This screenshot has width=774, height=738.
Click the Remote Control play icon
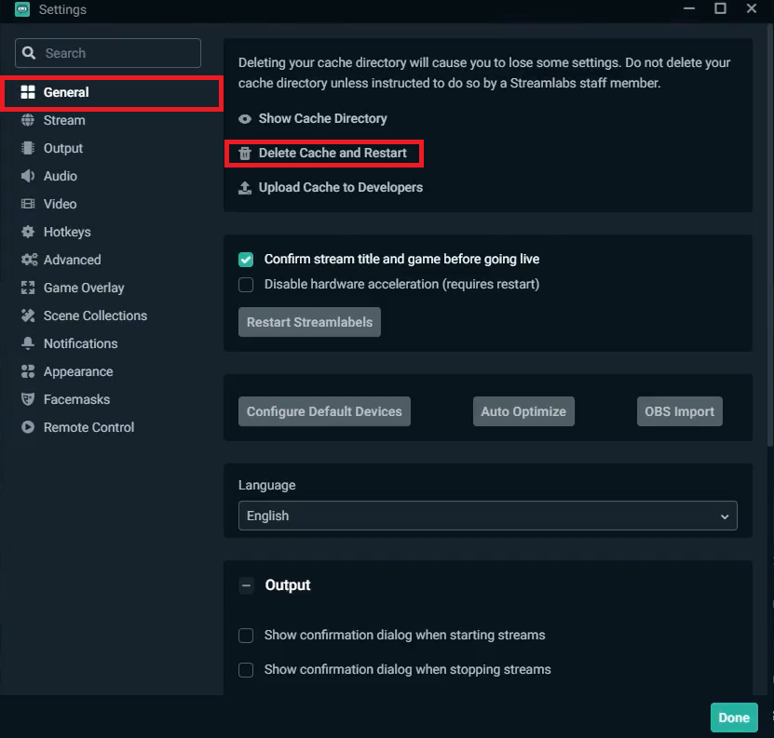pyautogui.click(x=28, y=427)
